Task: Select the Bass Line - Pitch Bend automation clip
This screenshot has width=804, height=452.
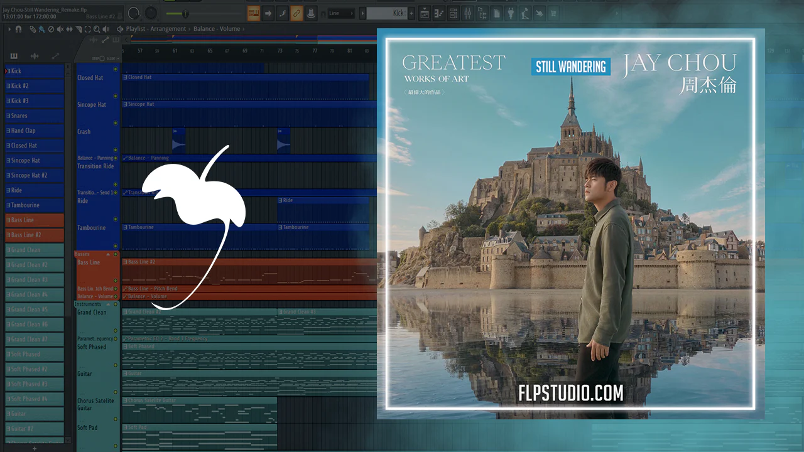Action: click(249, 289)
